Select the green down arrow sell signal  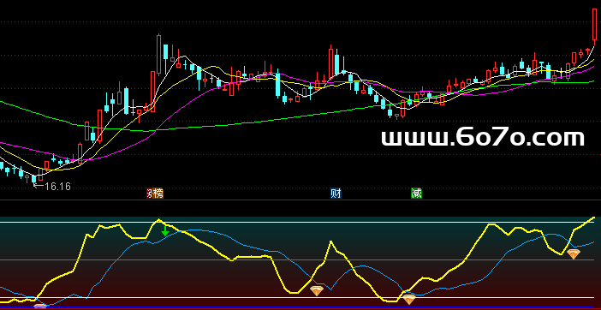(x=165, y=230)
